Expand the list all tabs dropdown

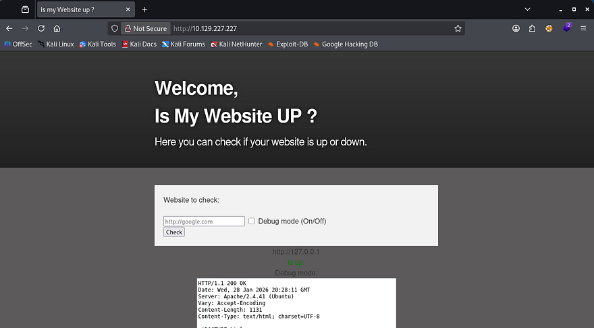point(527,9)
